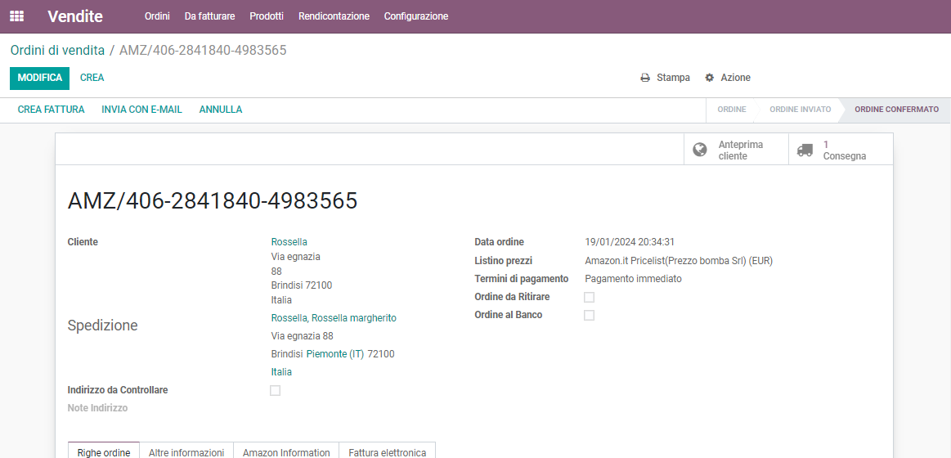Click the globe icon for Anteprima cliente
951x458 pixels.
(700, 150)
